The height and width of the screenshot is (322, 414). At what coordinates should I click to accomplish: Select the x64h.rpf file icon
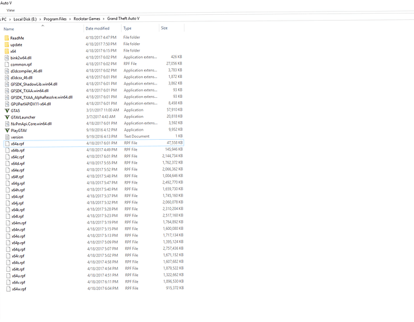[x=8, y=190]
